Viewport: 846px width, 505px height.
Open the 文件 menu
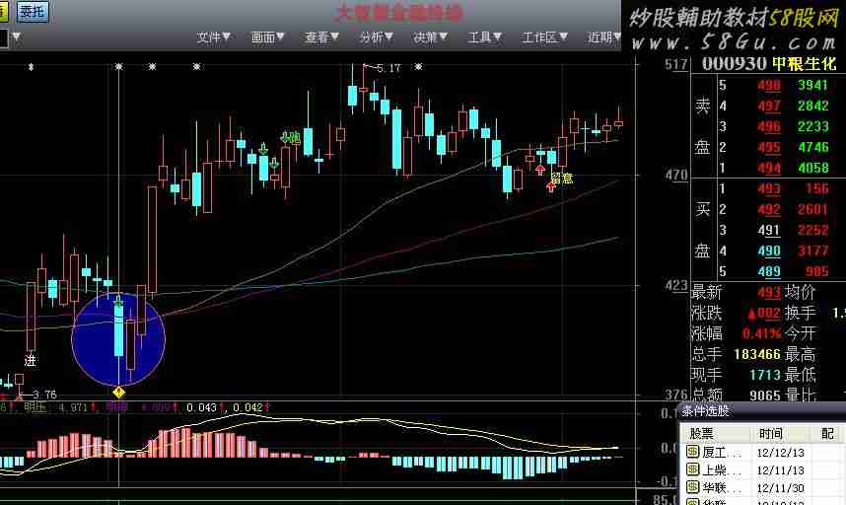click(213, 37)
